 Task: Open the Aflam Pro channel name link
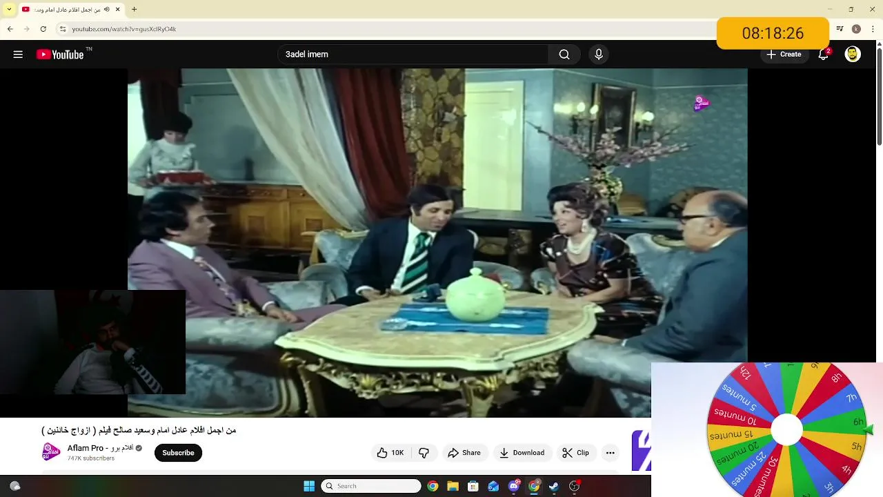(100, 448)
